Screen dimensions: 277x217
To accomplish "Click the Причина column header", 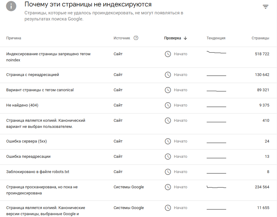I will [x=14, y=38].
